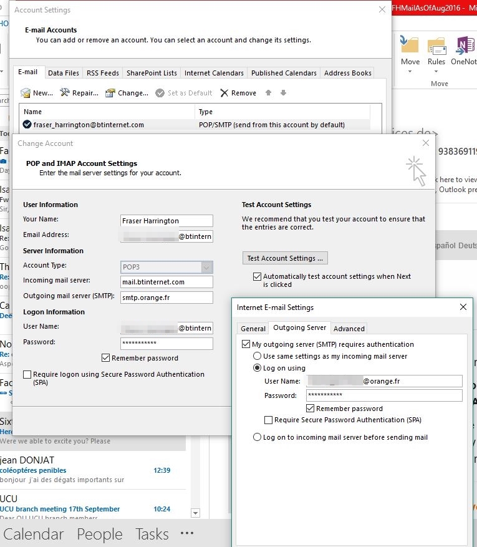Image resolution: width=477 pixels, height=547 pixels.
Task: Click the Change account icon
Action: [110, 93]
